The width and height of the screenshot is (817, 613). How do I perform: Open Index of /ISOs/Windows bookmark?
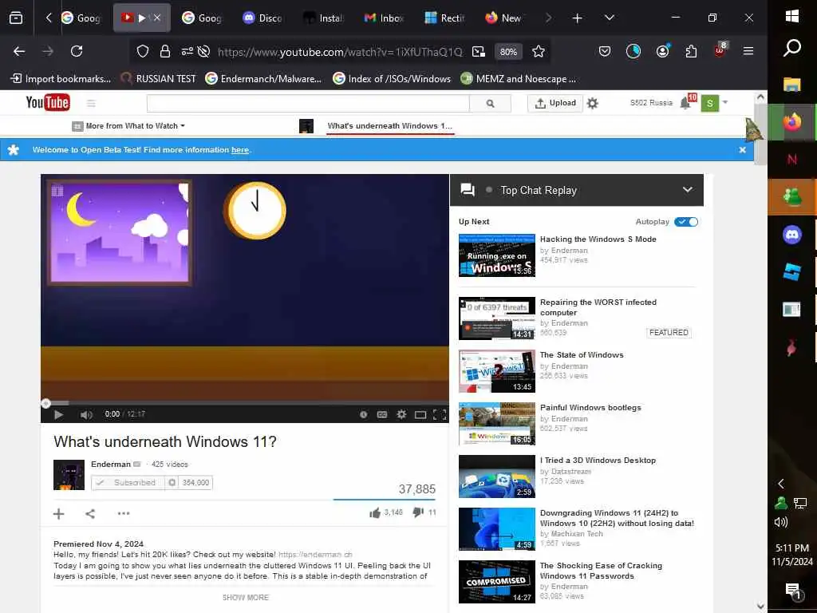[x=393, y=79]
